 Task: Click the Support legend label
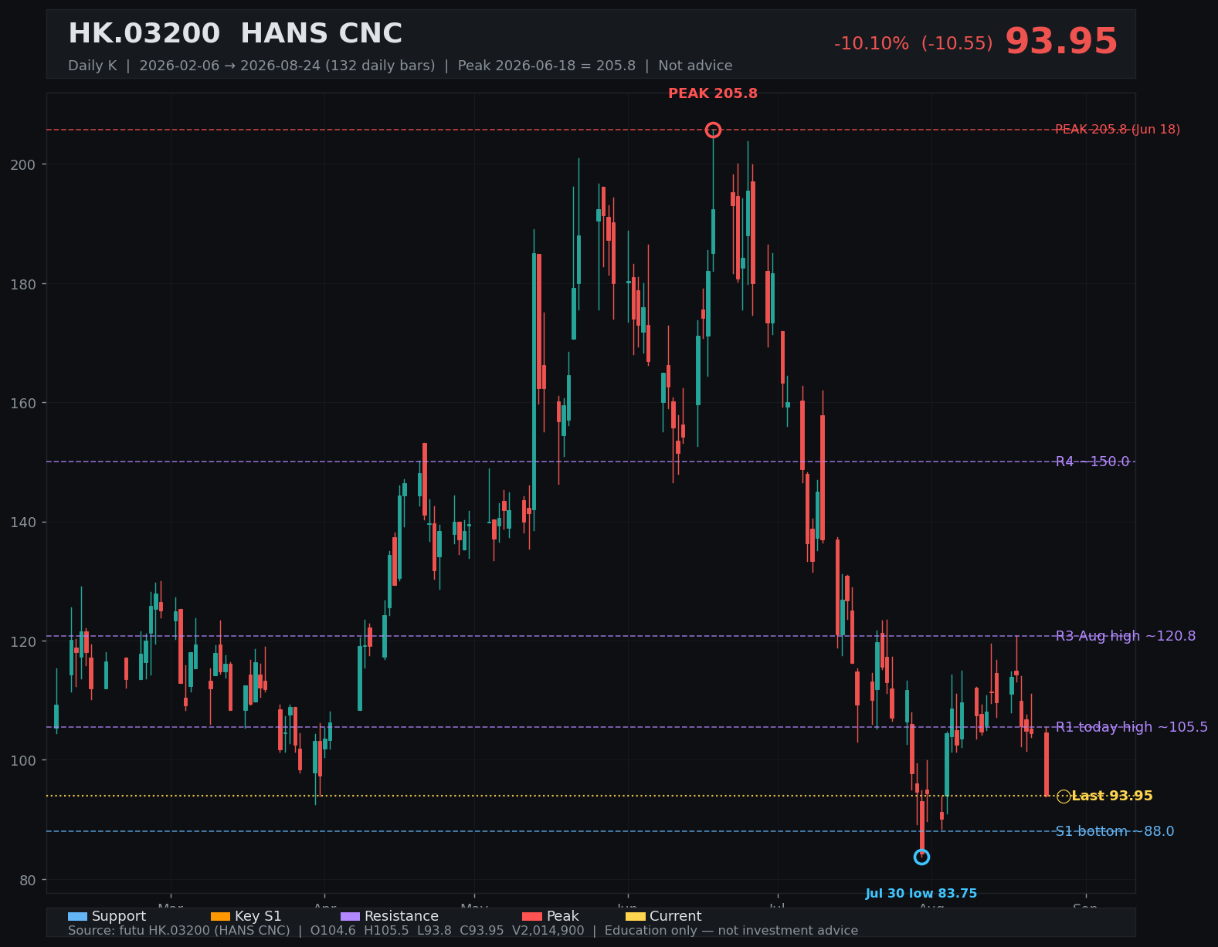pos(119,916)
